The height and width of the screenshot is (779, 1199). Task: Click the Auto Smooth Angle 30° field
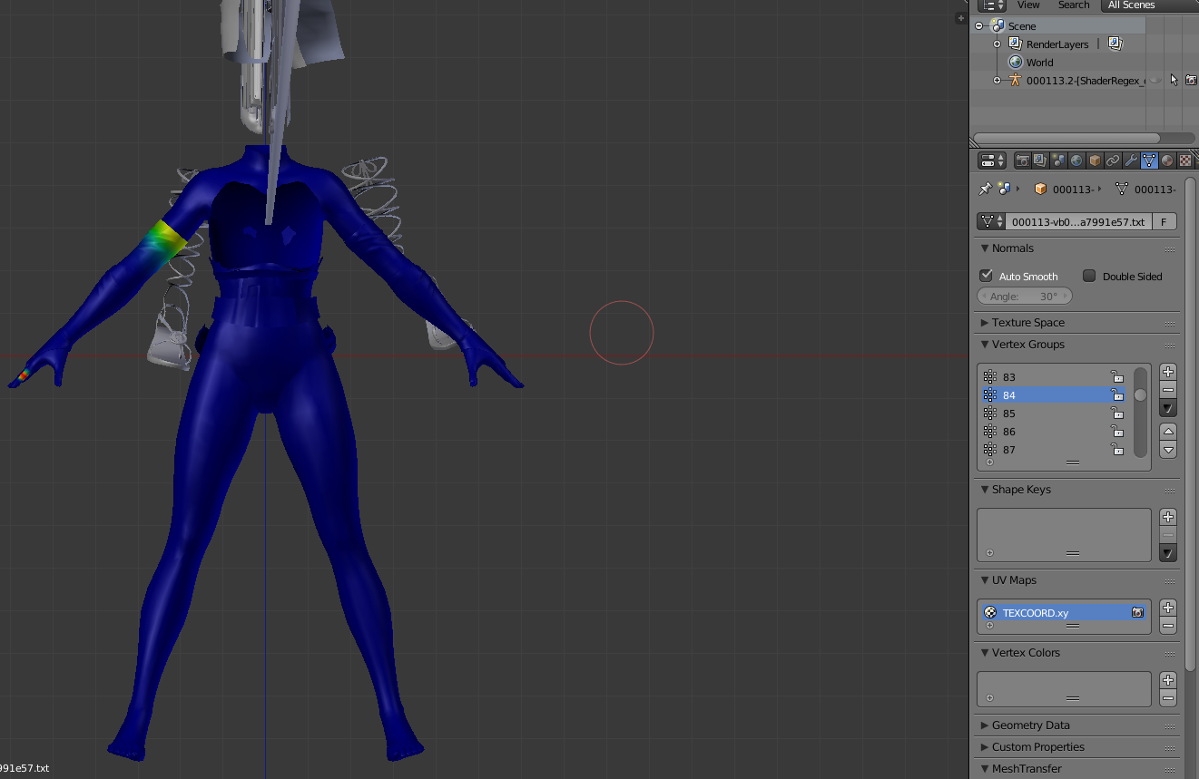coord(1025,297)
